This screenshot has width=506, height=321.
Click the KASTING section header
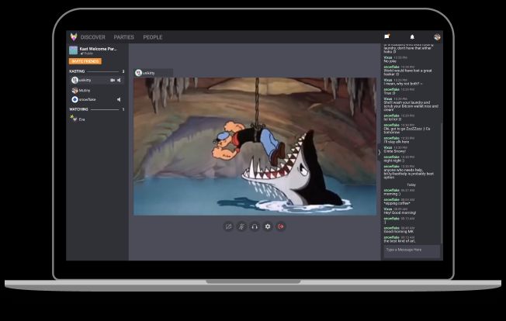tap(77, 71)
